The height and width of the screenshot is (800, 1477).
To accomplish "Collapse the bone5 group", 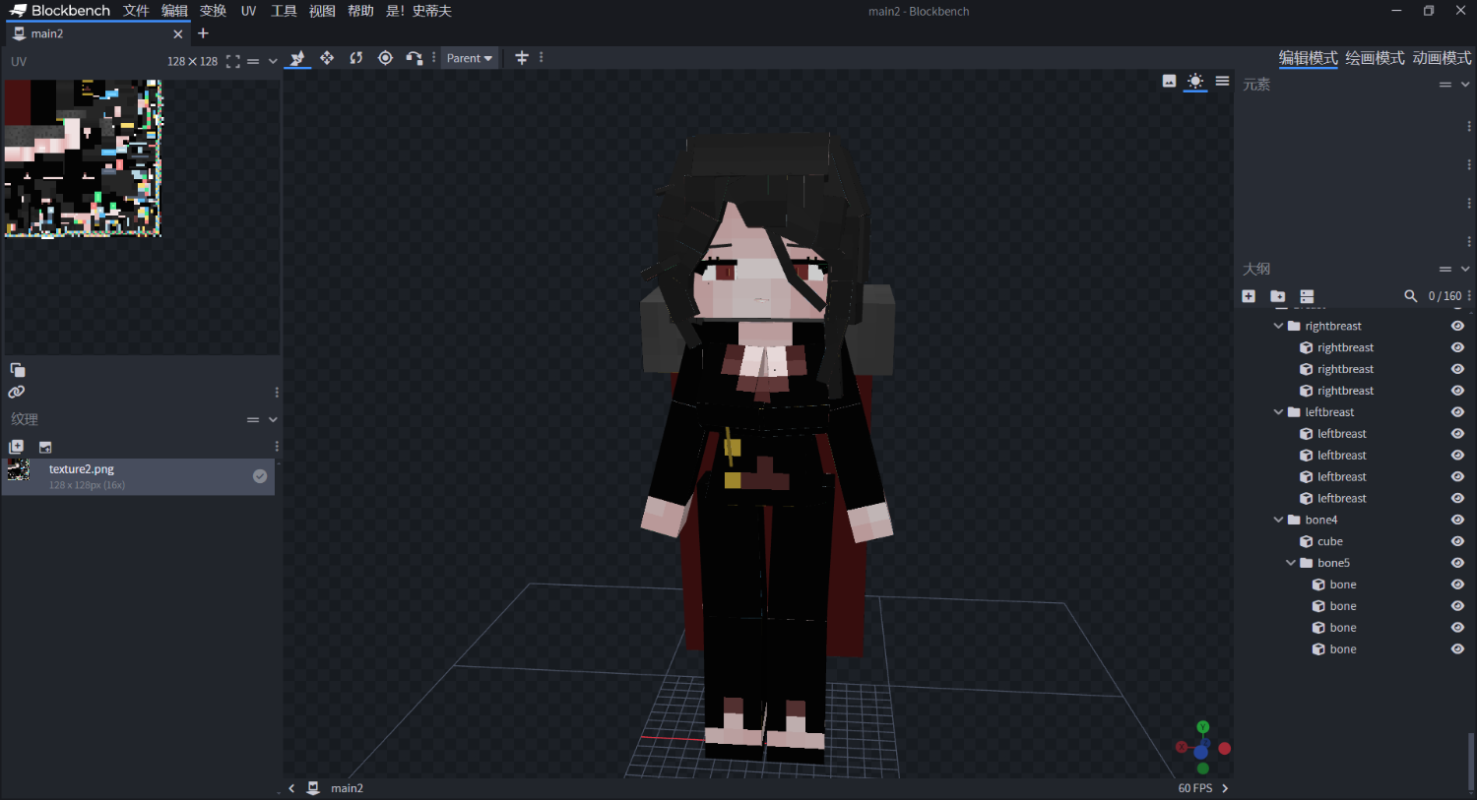I will coord(1291,563).
